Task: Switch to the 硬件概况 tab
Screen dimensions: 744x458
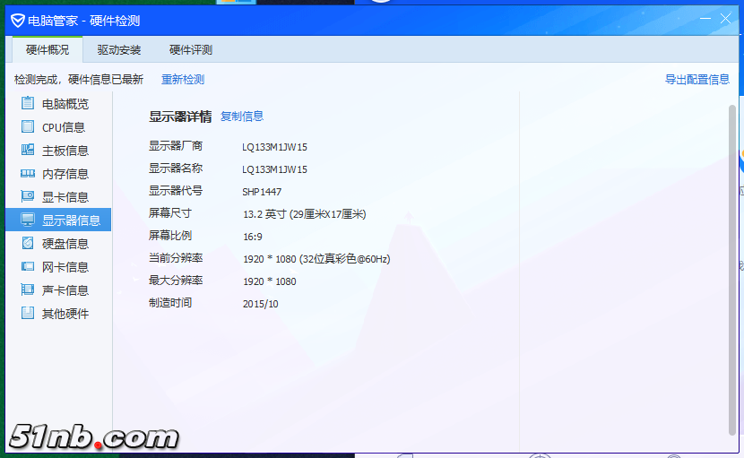Action: click(x=48, y=50)
